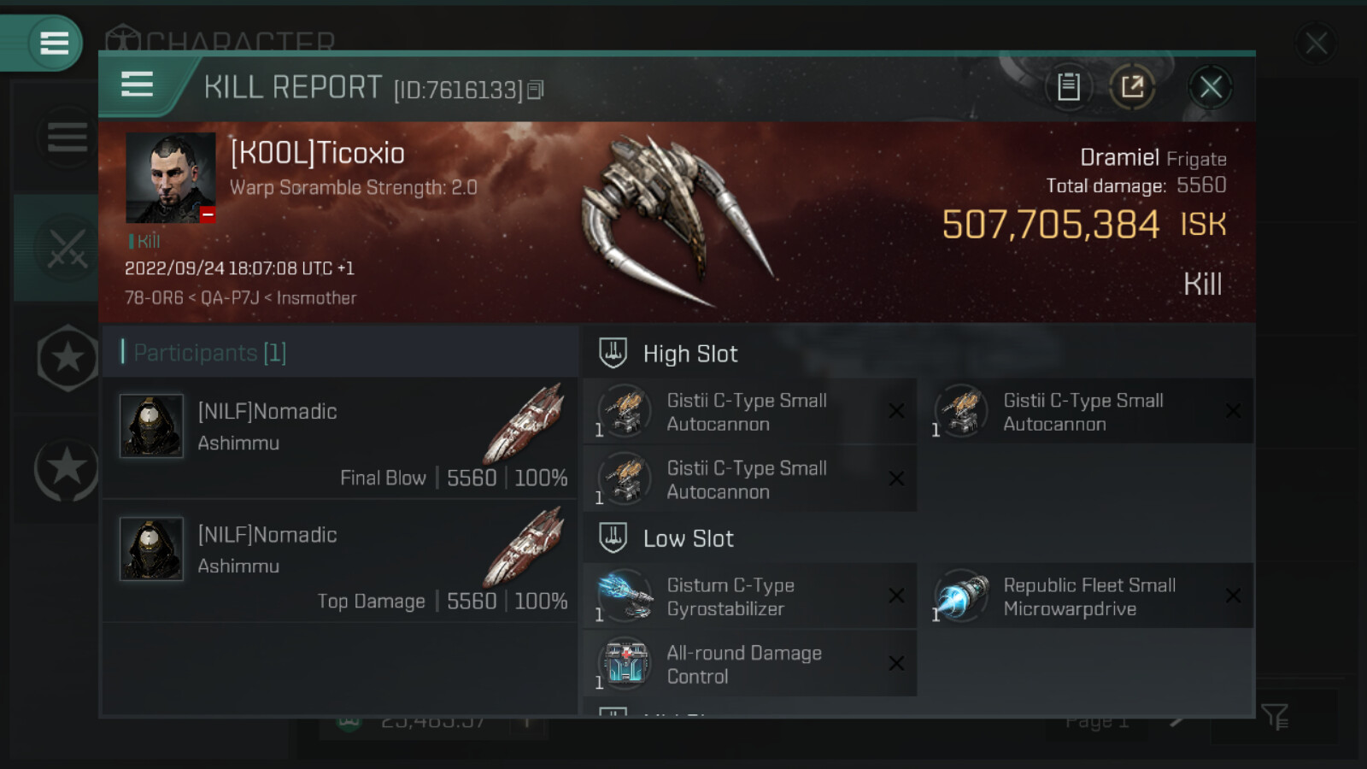The width and height of the screenshot is (1367, 769).
Task: Open the circled star sidebar icon
Action: click(x=67, y=468)
